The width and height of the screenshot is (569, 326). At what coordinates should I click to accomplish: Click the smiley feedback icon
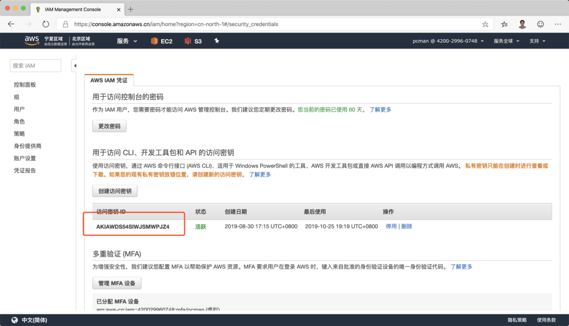click(540, 24)
